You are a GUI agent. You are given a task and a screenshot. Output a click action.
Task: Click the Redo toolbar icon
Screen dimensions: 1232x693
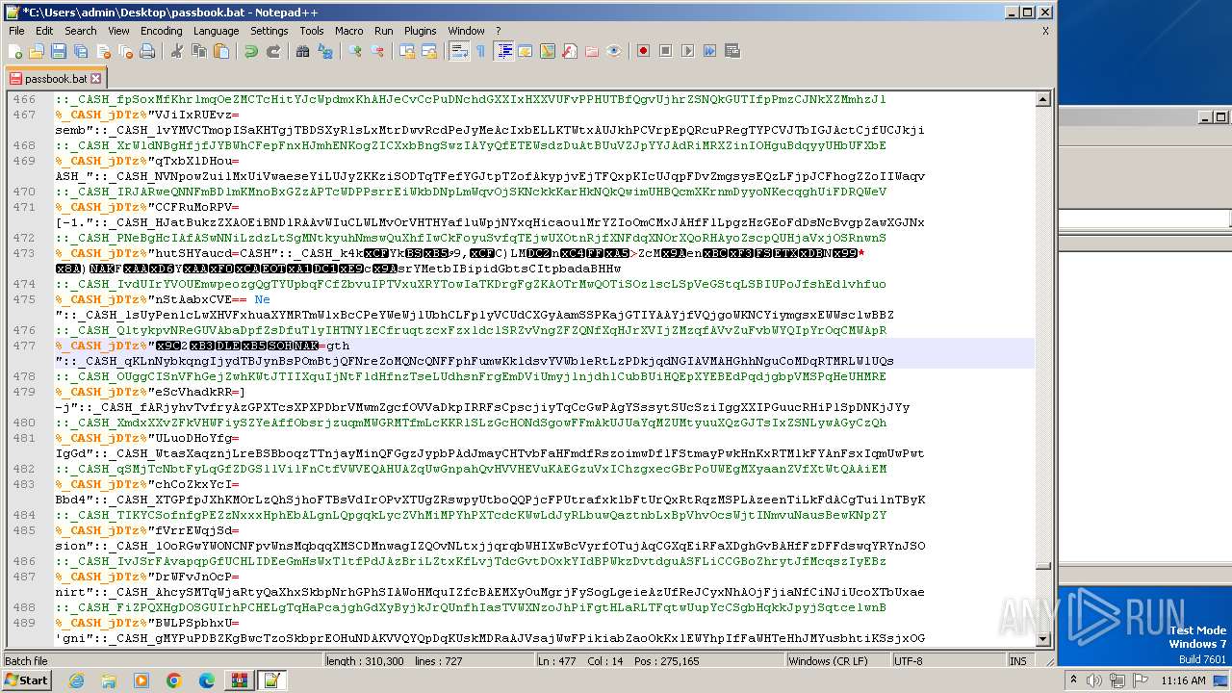click(x=272, y=51)
